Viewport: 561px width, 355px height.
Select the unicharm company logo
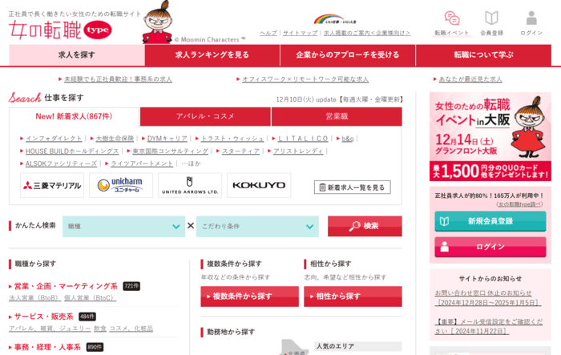121,186
